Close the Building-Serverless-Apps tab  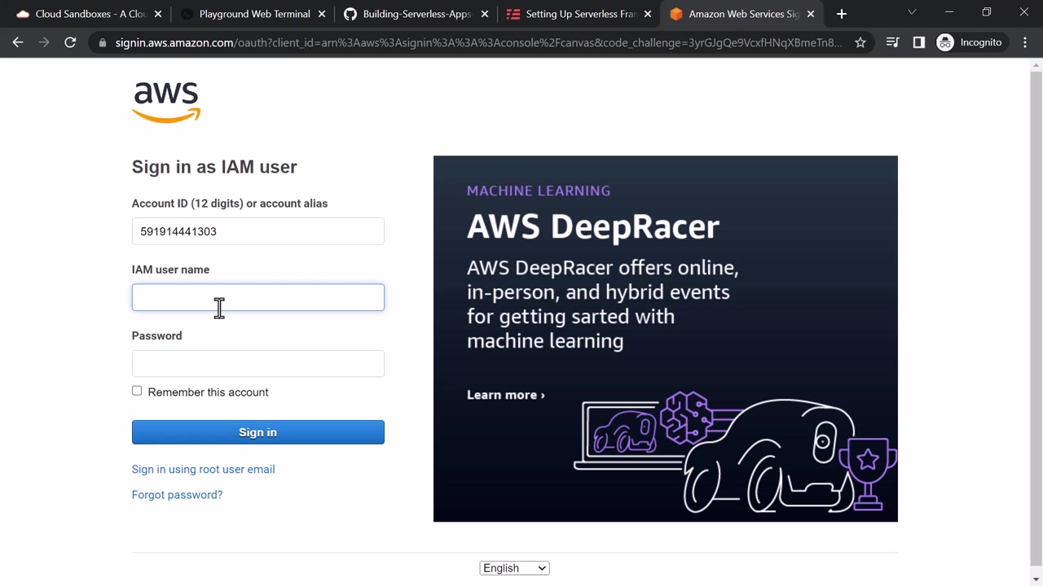(x=485, y=14)
